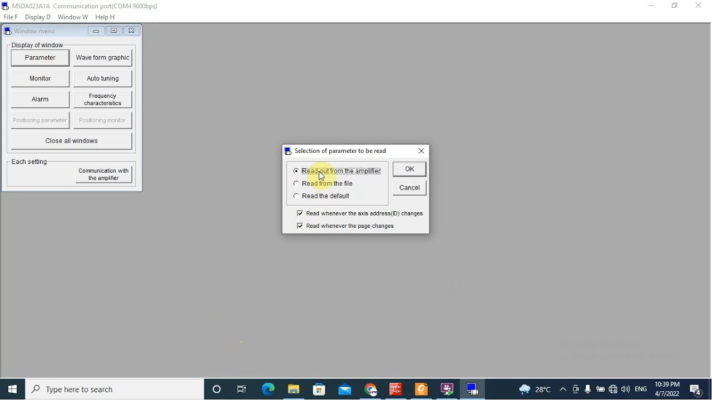Launch Auto tuning window
The image size is (712, 400).
click(103, 78)
